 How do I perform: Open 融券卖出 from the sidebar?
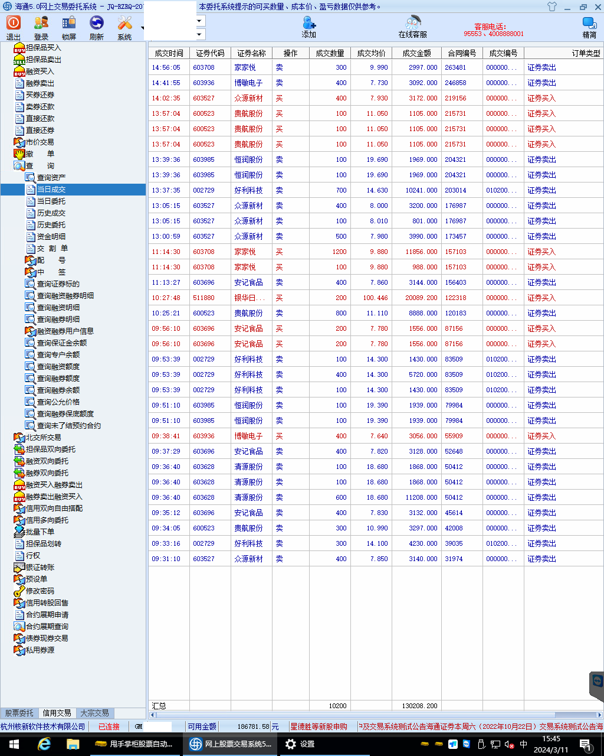pos(40,83)
